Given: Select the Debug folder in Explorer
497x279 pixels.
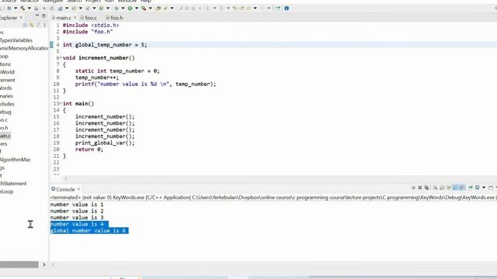Looking at the screenshot, I should click(x=5, y=112).
